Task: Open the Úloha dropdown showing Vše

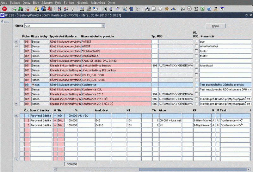Action: [103, 26]
